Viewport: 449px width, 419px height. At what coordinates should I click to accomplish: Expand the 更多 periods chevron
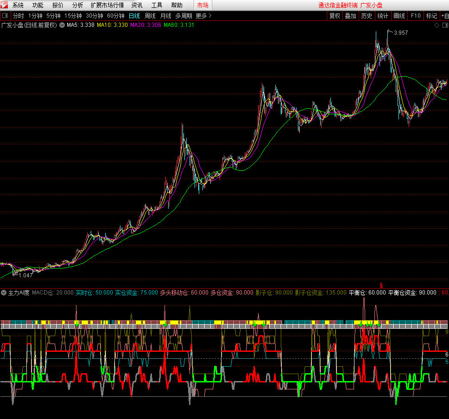pyautogui.click(x=210, y=16)
